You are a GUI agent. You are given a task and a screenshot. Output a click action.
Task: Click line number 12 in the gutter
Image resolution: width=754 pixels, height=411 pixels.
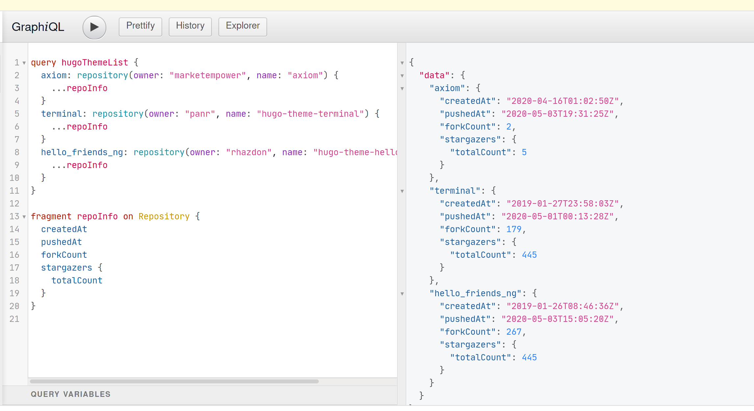14,204
